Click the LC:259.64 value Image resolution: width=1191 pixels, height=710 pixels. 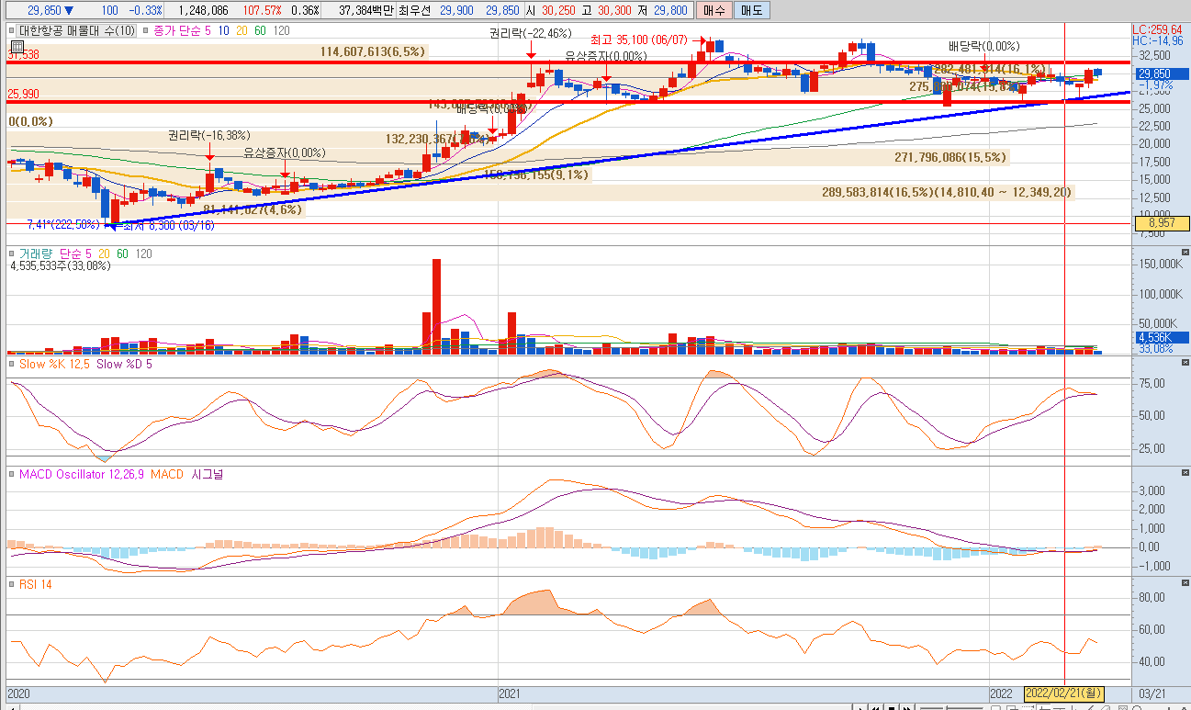pyautogui.click(x=1157, y=29)
